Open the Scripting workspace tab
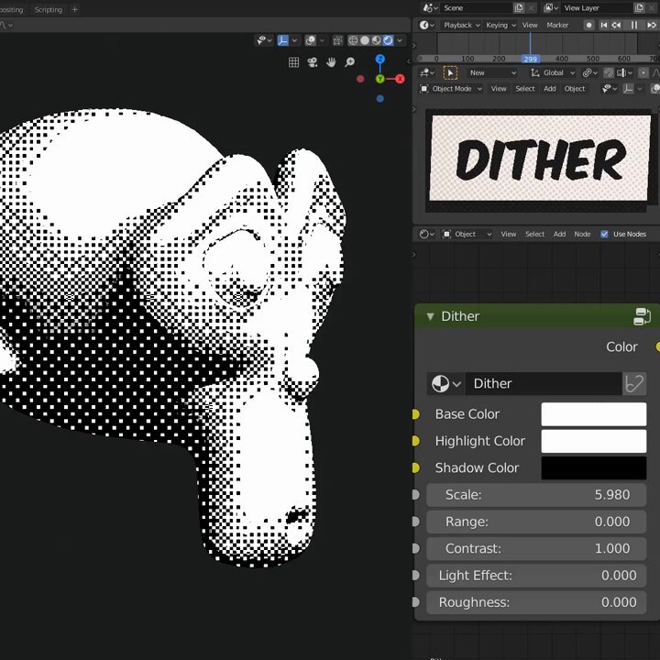The image size is (660, 660). 49,9
